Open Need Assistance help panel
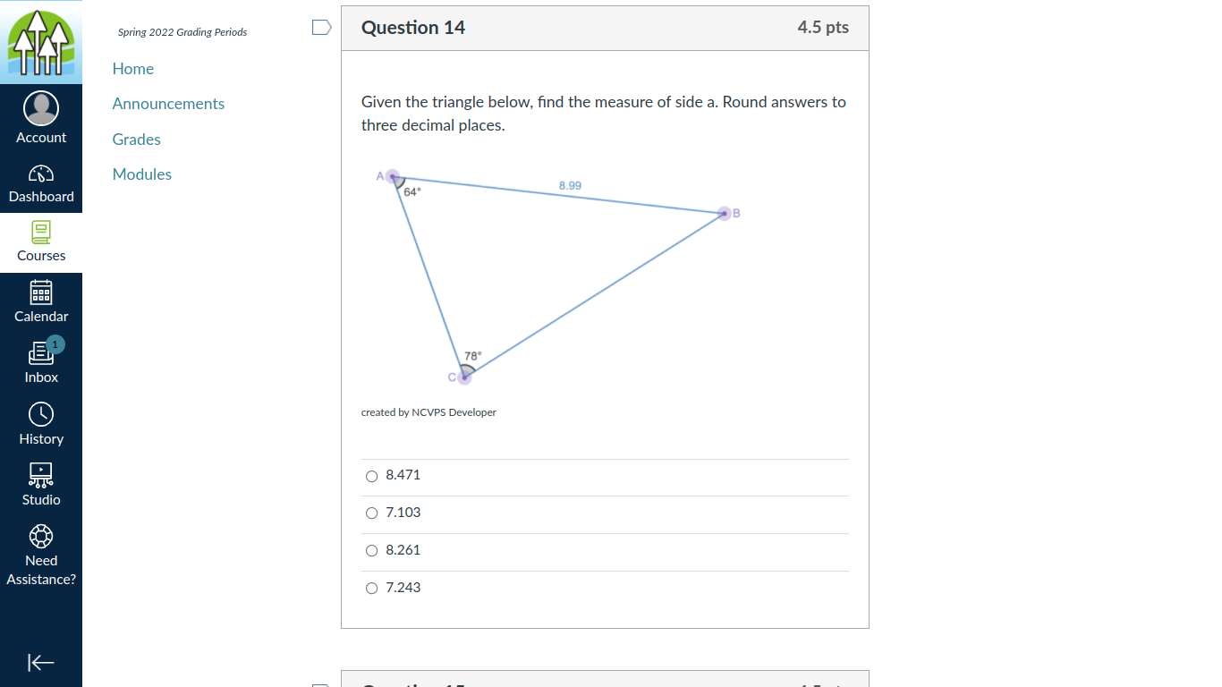Image resolution: width=1222 pixels, height=687 pixels. [x=41, y=551]
